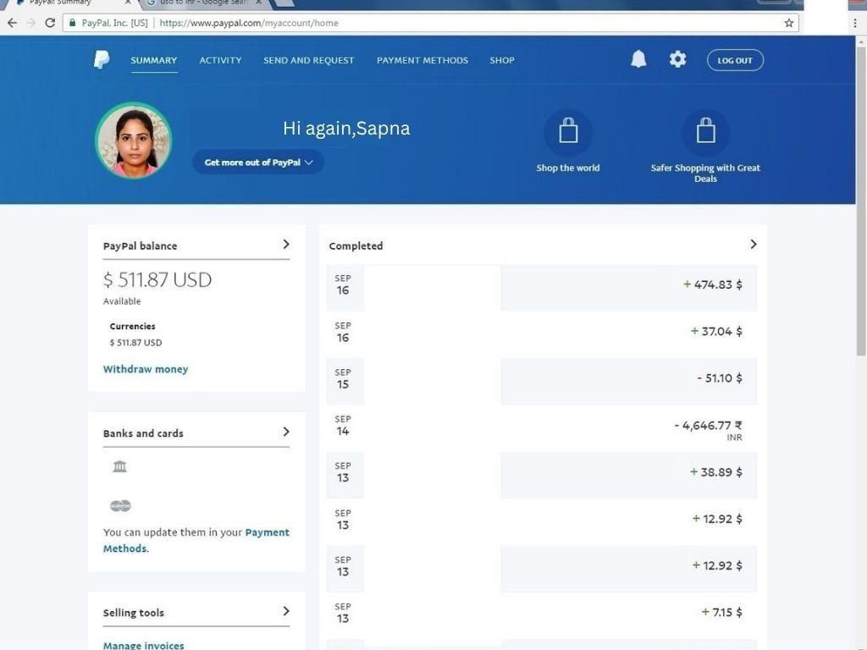Screen dimensions: 867x650
Task: Click Safer Shopping with Great Deals label
Action: (x=705, y=173)
